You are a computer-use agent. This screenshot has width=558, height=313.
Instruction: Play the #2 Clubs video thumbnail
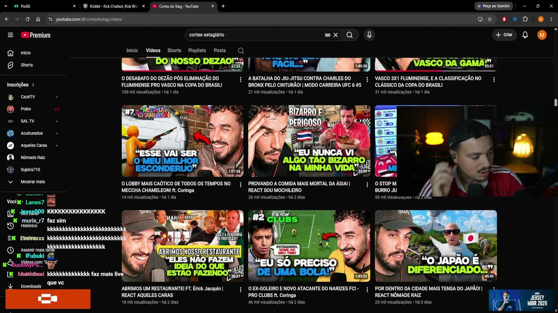(309, 246)
